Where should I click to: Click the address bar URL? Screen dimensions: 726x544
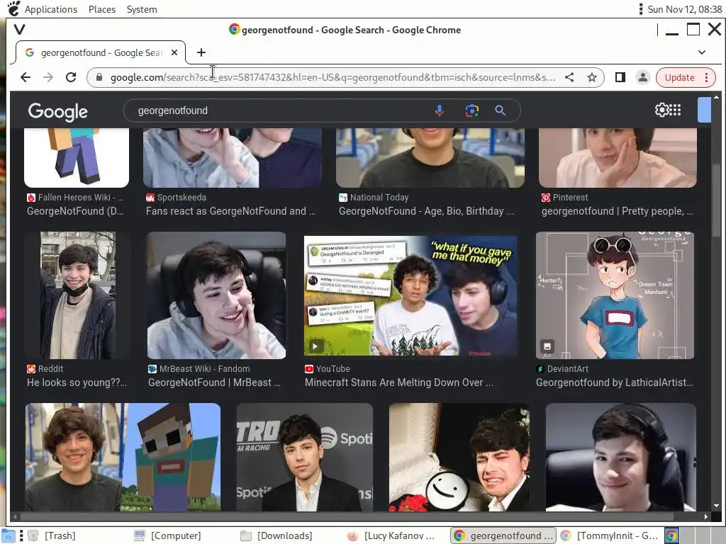333,77
